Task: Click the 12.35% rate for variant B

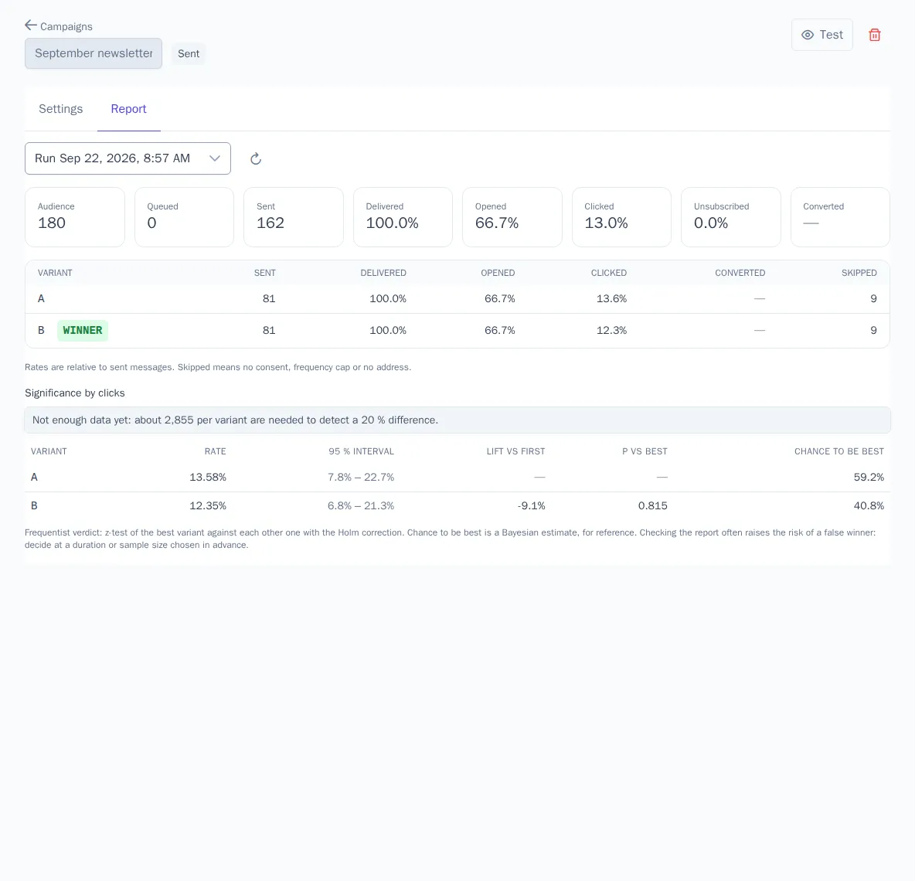Action: (x=208, y=506)
